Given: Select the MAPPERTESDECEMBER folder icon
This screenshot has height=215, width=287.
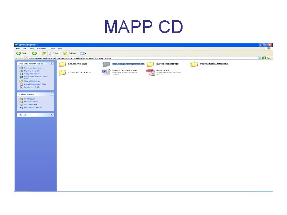Looking at the screenshot, I should click(x=150, y=64).
